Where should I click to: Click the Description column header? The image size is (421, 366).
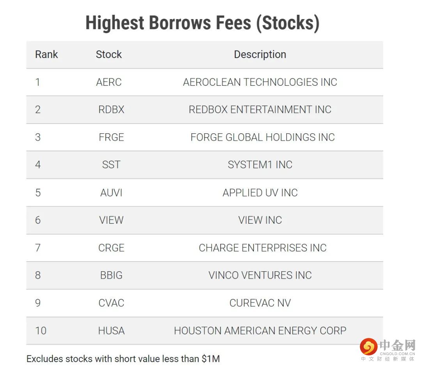click(260, 55)
